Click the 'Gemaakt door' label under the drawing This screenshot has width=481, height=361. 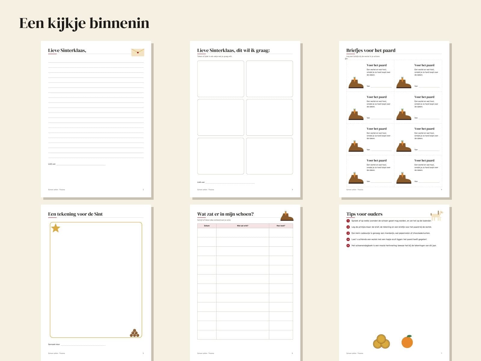pyautogui.click(x=54, y=344)
